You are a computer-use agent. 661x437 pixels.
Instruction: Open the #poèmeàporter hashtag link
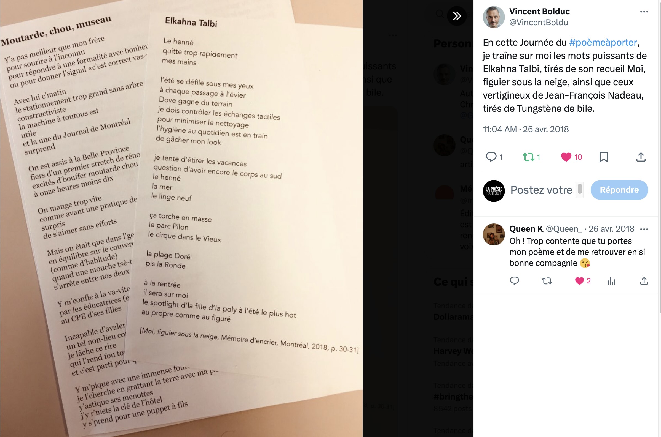tap(603, 42)
